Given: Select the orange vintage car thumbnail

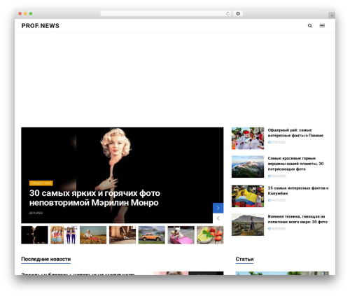Looking at the screenshot, I should 152,235.
